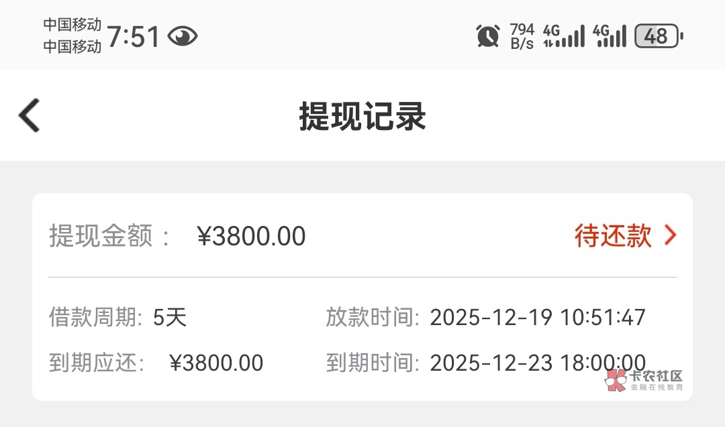Tap the back arrow icon
This screenshot has width=725, height=427.
(30, 115)
